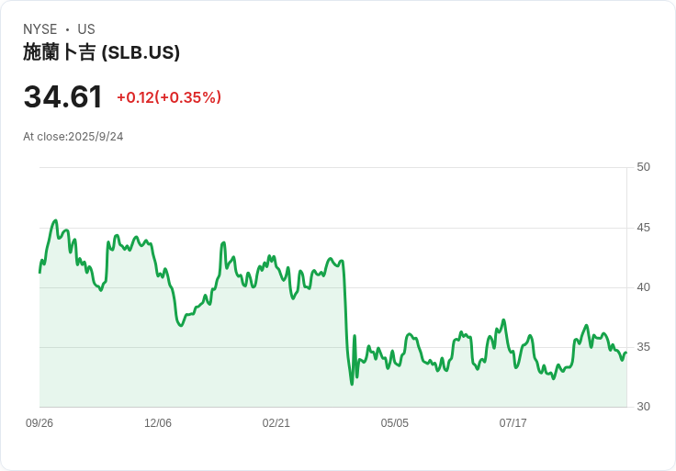Image resolution: width=676 pixels, height=471 pixels.
Task: Click the lowest trough of the price line
Action: pos(352,384)
